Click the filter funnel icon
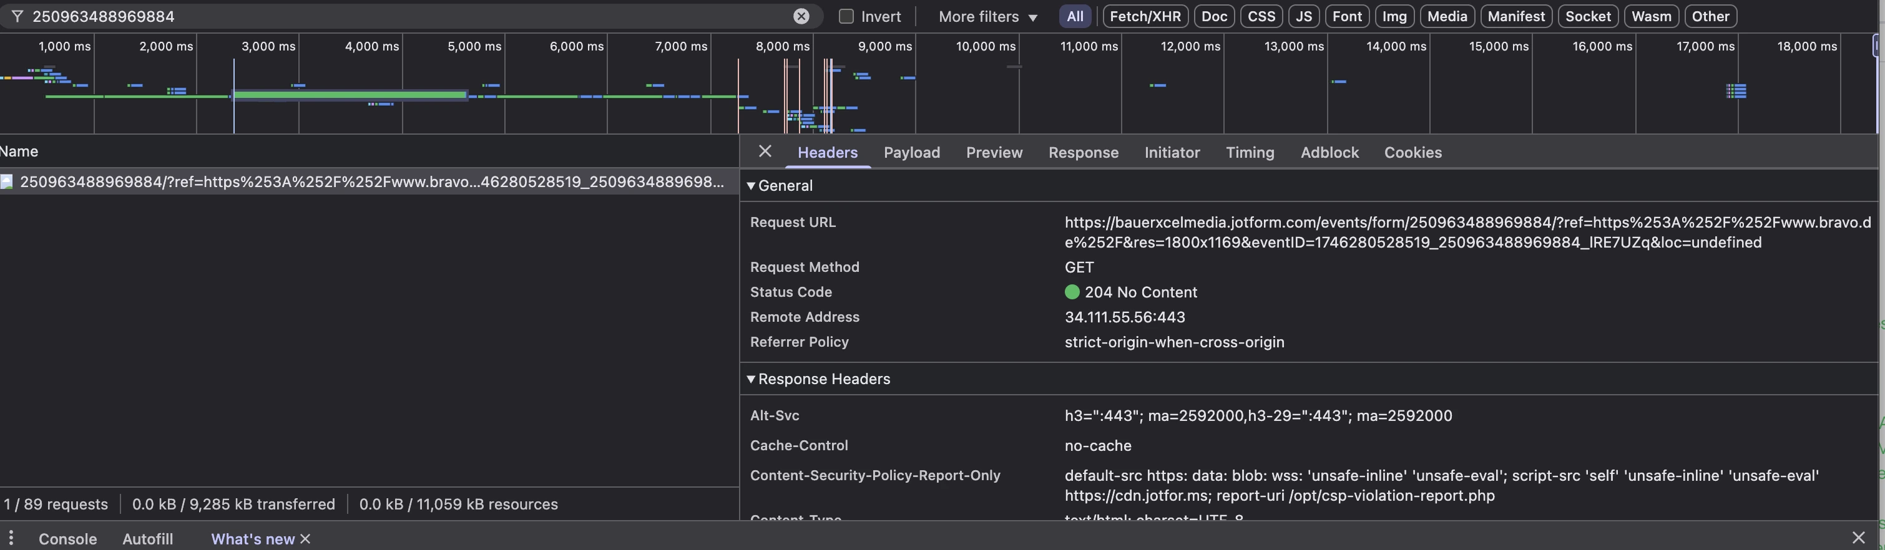The height and width of the screenshot is (550, 1885). pyautogui.click(x=17, y=16)
